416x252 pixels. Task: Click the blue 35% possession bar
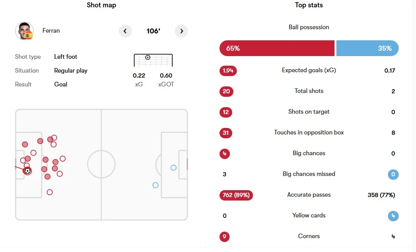(x=368, y=48)
